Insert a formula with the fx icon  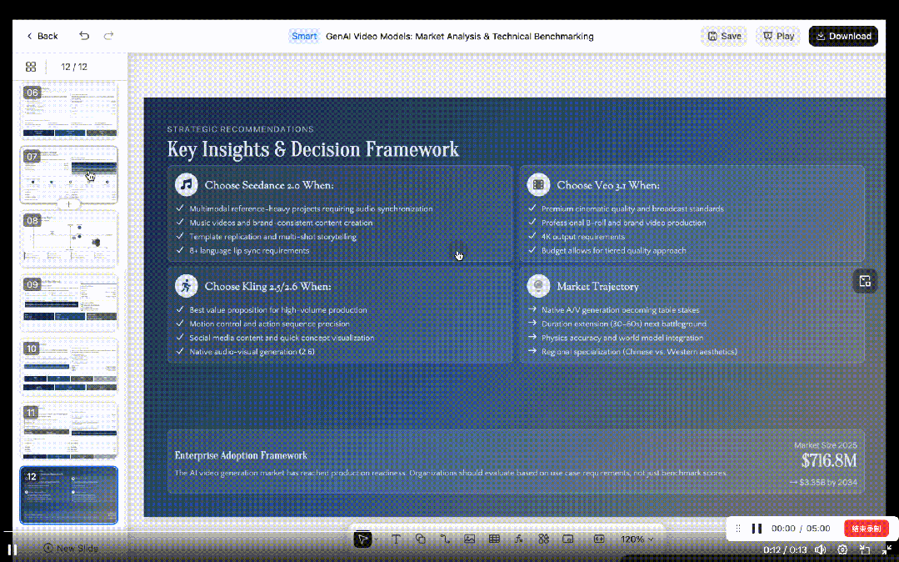519,539
